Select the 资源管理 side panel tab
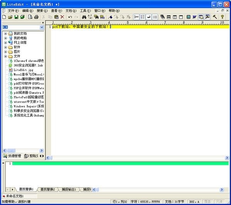231x205 pixels. click(12, 156)
